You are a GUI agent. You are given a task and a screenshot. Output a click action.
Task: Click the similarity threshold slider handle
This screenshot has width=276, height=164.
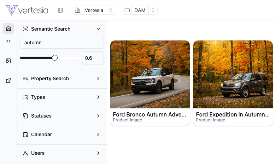click(x=55, y=58)
